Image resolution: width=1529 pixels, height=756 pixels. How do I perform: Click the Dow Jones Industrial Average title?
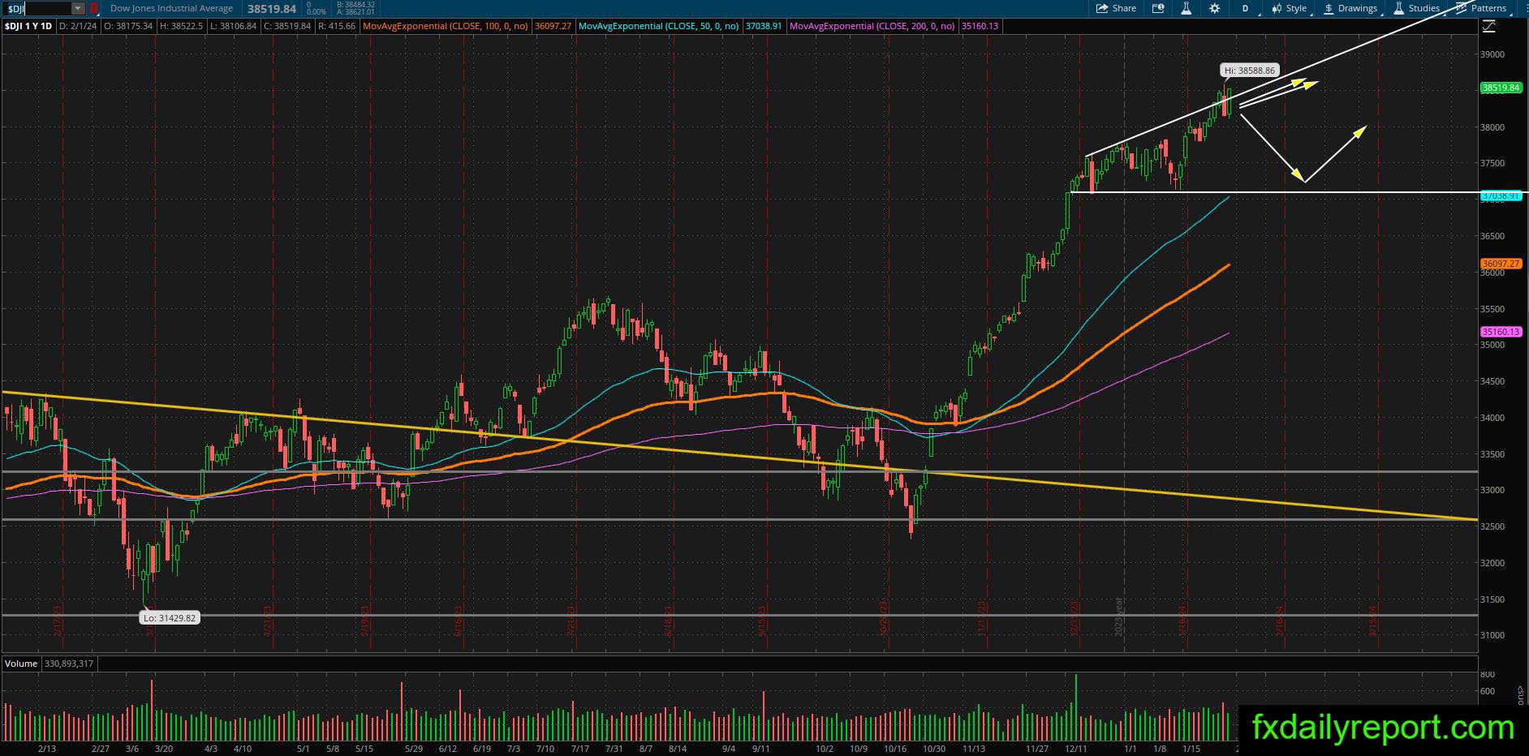click(171, 8)
